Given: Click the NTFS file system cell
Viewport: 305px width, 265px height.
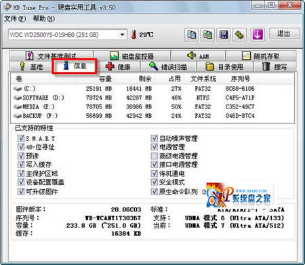Looking at the screenshot, I should (x=203, y=98).
